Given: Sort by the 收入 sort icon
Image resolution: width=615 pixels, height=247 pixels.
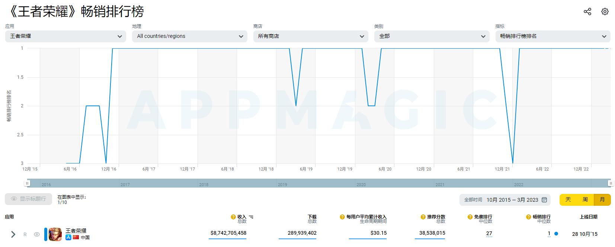Looking at the screenshot, I should click(x=251, y=217).
